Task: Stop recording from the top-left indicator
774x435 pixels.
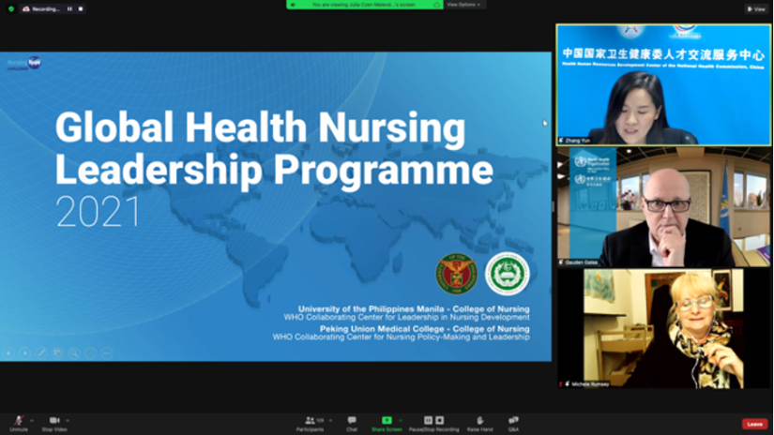Action: (81, 8)
